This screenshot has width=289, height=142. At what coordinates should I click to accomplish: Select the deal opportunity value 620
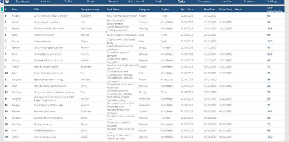point(270,54)
